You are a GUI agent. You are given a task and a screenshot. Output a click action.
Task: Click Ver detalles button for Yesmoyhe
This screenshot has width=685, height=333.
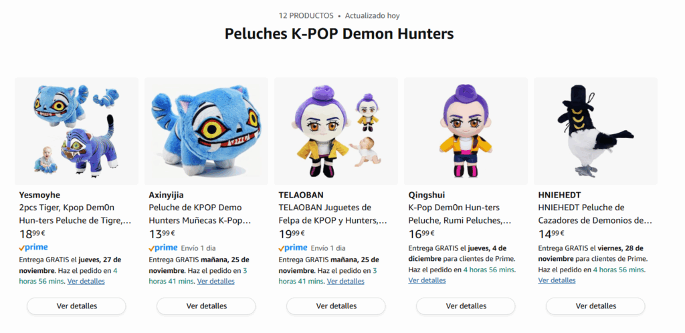click(76, 306)
